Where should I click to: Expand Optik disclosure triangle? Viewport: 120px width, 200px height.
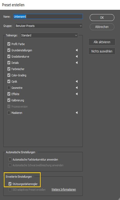(x=77, y=81)
